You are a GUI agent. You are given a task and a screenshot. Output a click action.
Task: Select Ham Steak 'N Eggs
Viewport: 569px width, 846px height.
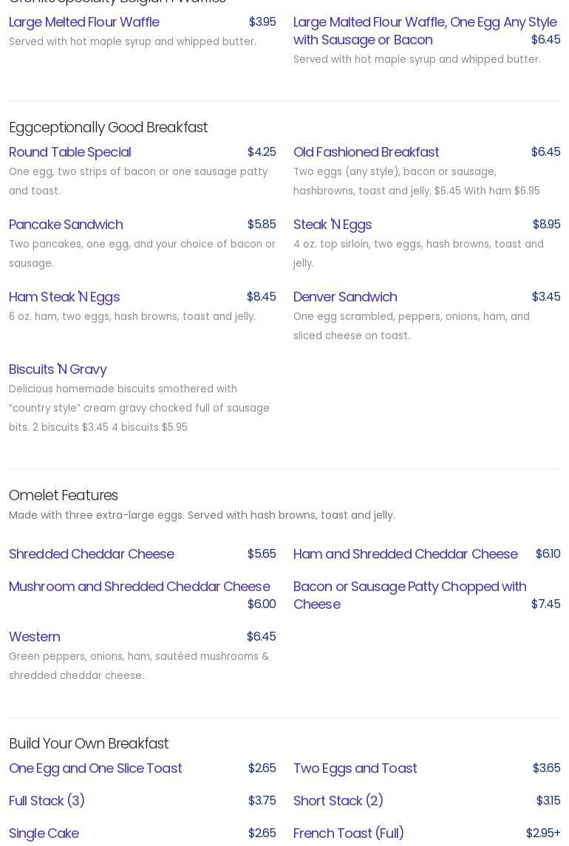64,297
